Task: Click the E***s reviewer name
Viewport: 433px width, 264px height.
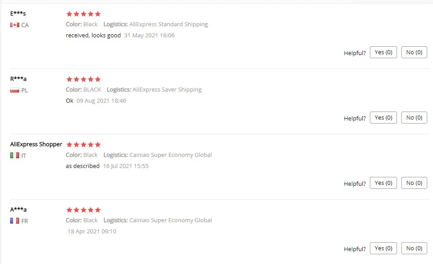Action: [x=18, y=13]
